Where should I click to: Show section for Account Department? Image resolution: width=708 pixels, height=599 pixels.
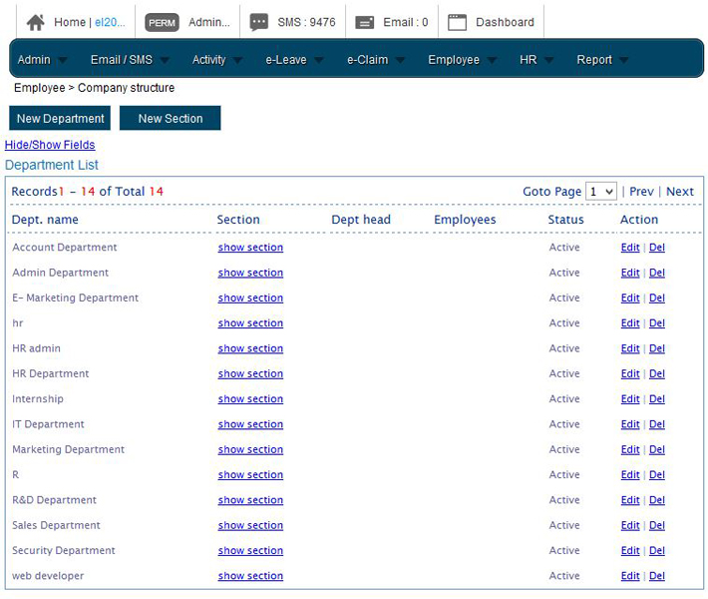click(250, 248)
